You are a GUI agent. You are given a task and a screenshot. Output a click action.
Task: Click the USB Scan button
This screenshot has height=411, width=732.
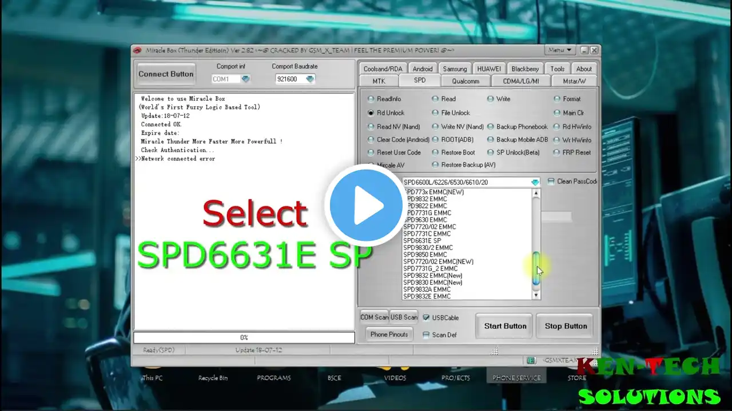(x=404, y=317)
